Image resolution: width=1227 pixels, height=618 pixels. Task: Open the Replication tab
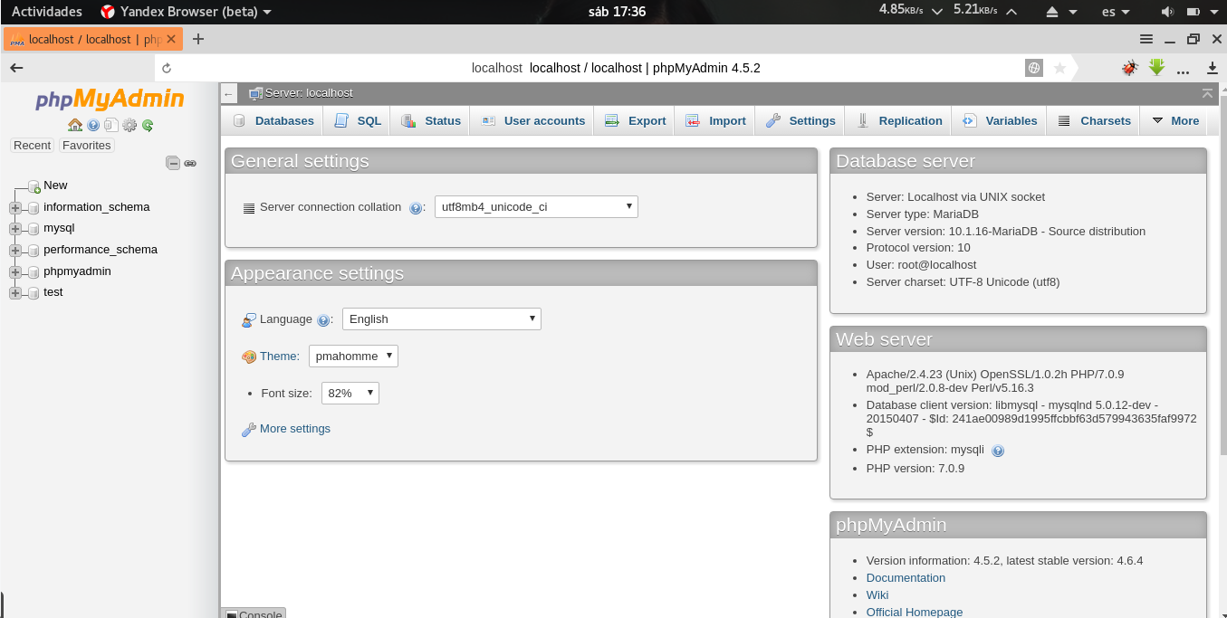click(x=899, y=121)
